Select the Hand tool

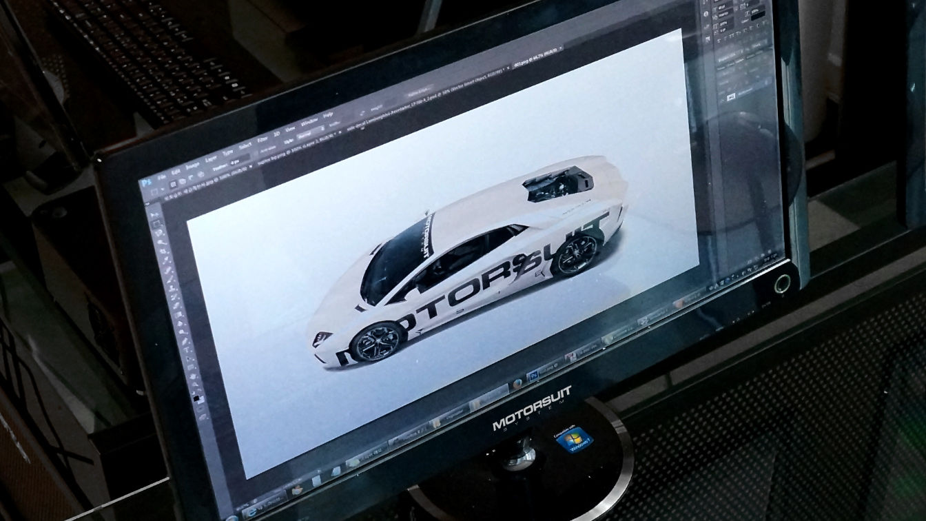(x=193, y=376)
